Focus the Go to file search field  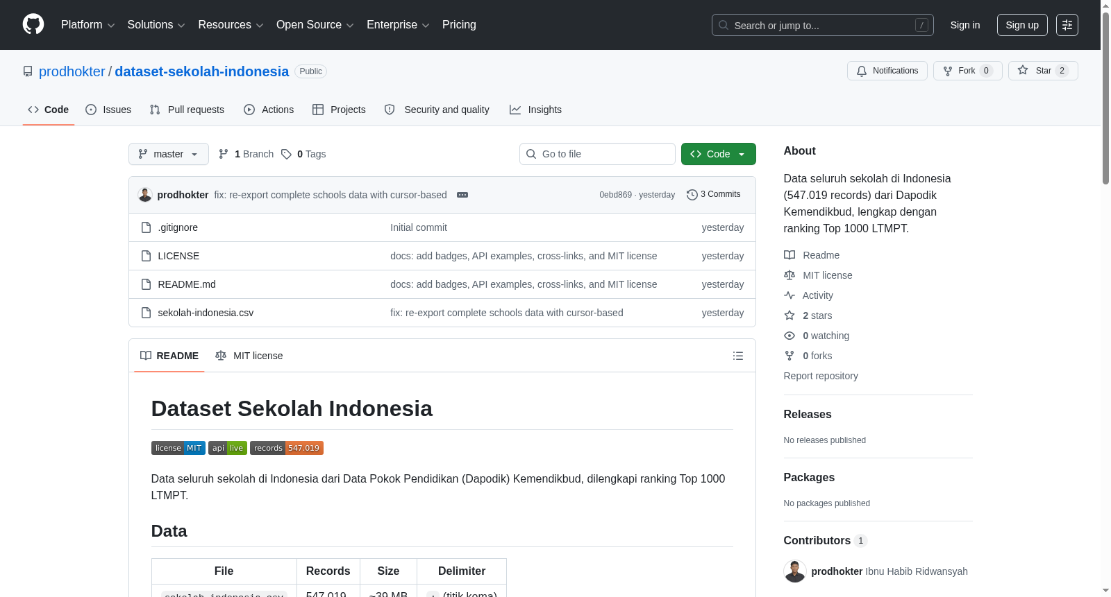click(x=597, y=154)
